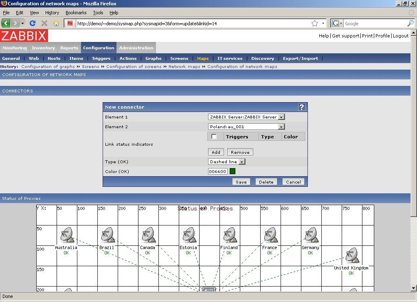Open the Element 1 dropdown
The width and height of the screenshot is (417, 302).
pos(246,117)
